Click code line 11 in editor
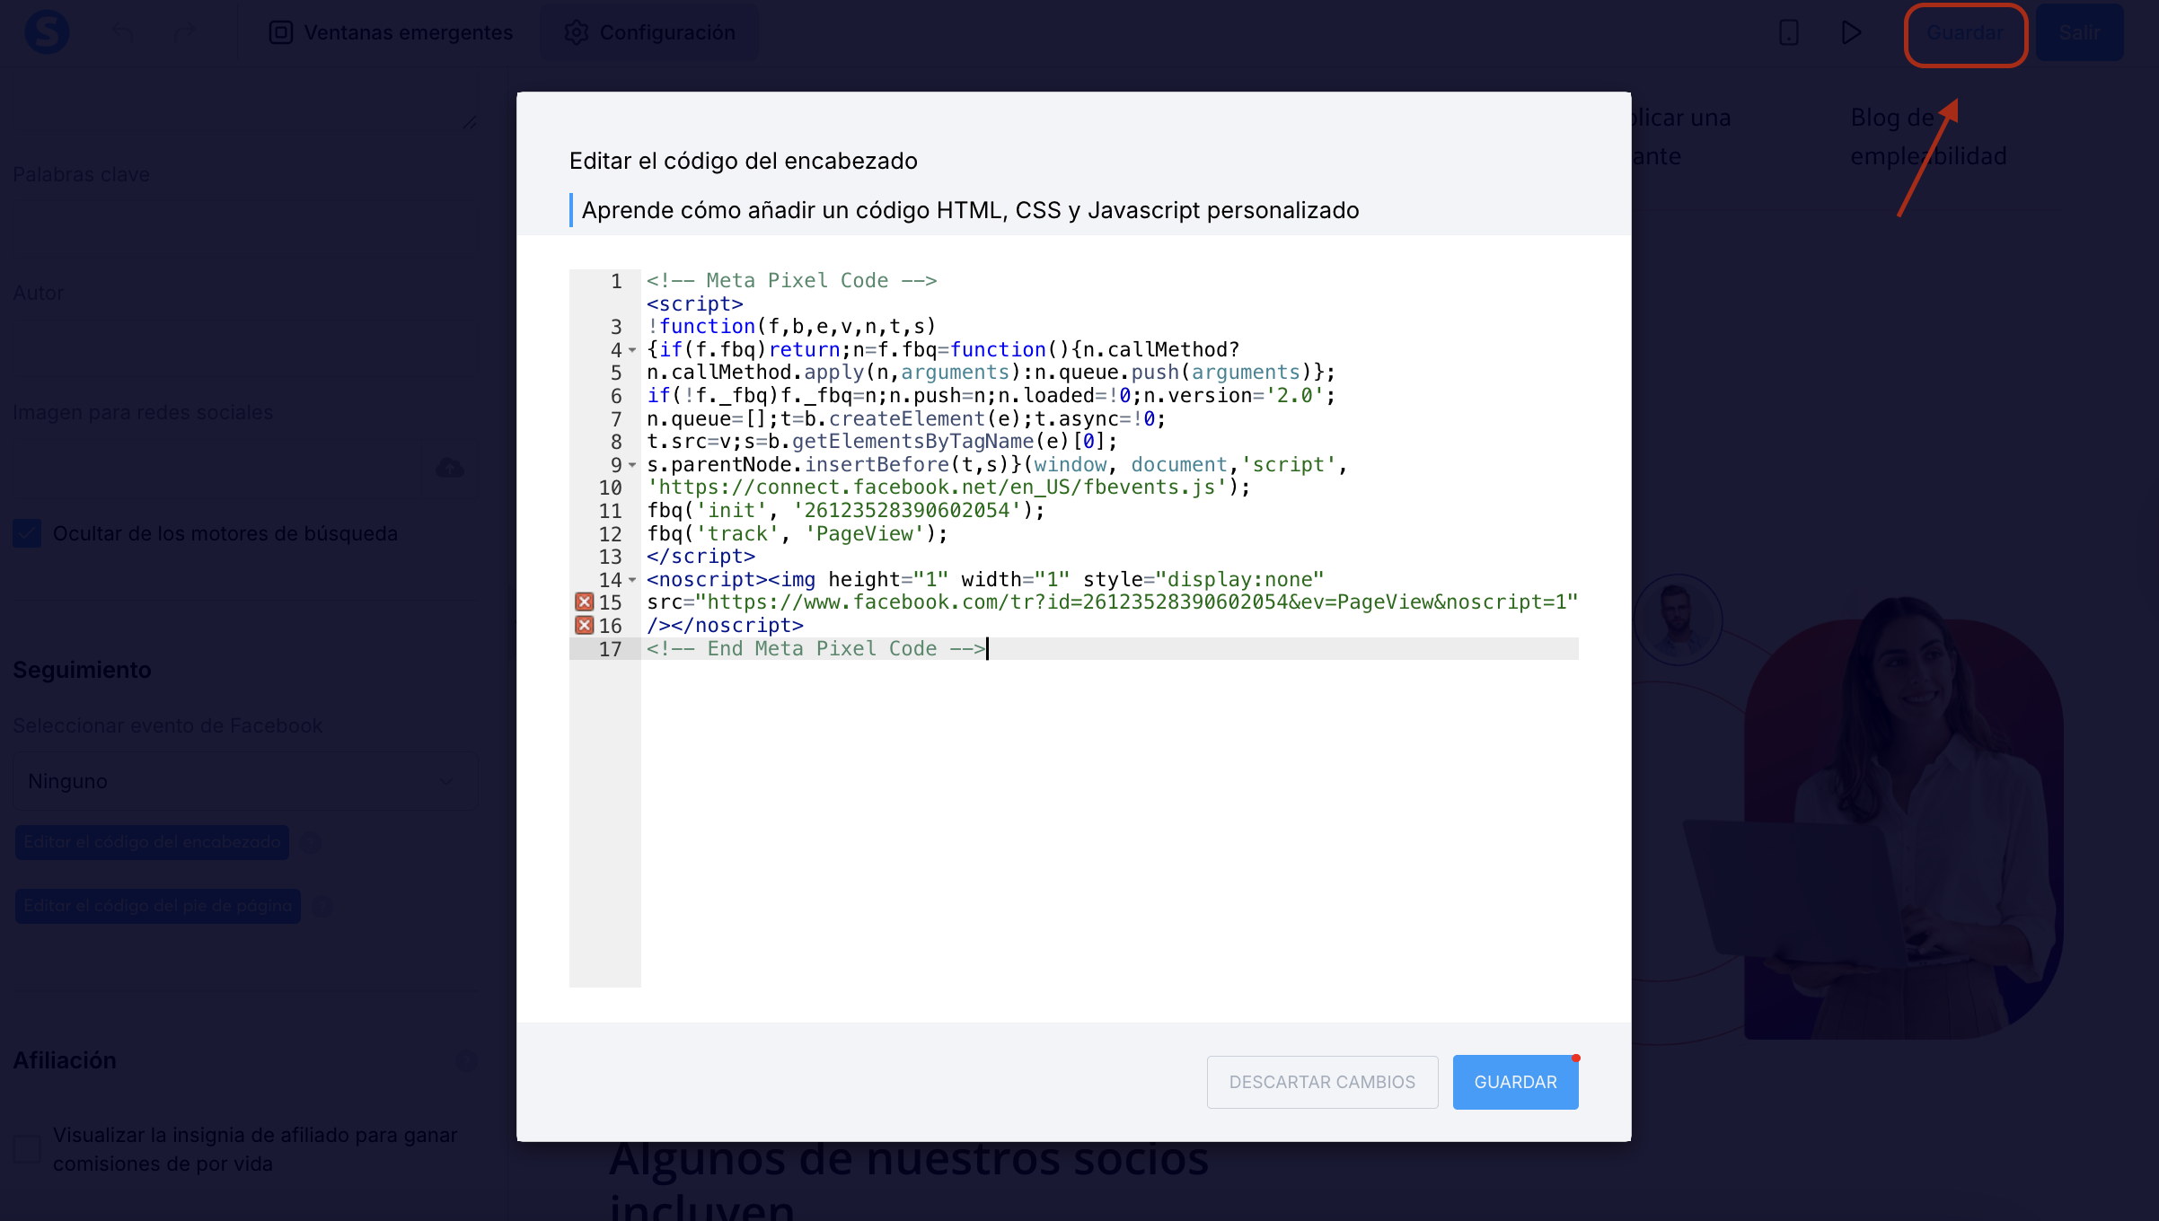Viewport: 2159px width, 1221px height. point(846,511)
